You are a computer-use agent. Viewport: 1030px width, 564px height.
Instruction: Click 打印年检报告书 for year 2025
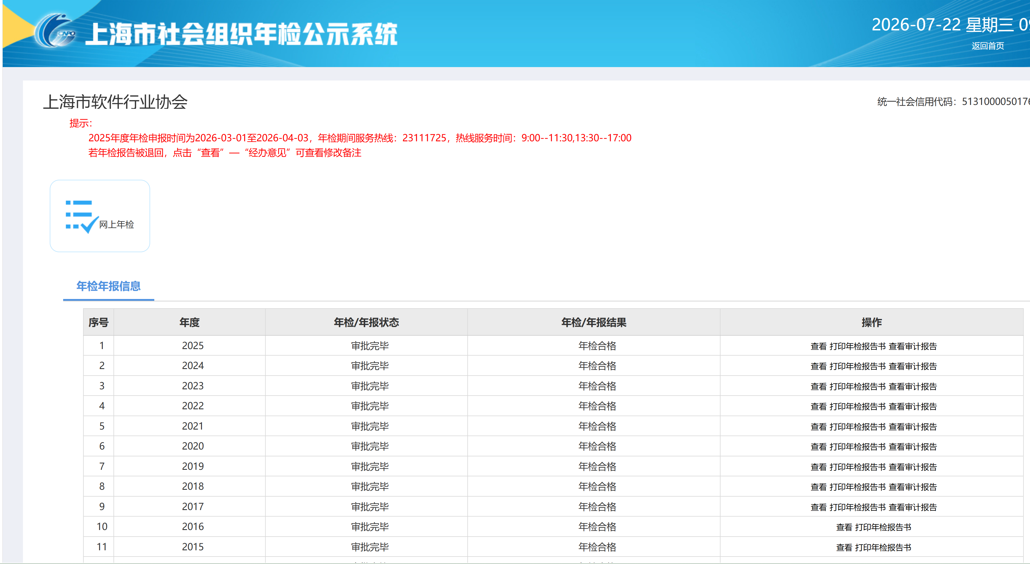coord(857,346)
